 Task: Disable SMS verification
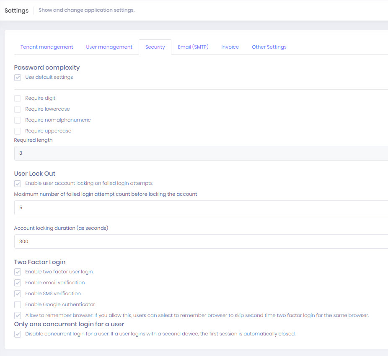pyautogui.click(x=18, y=294)
